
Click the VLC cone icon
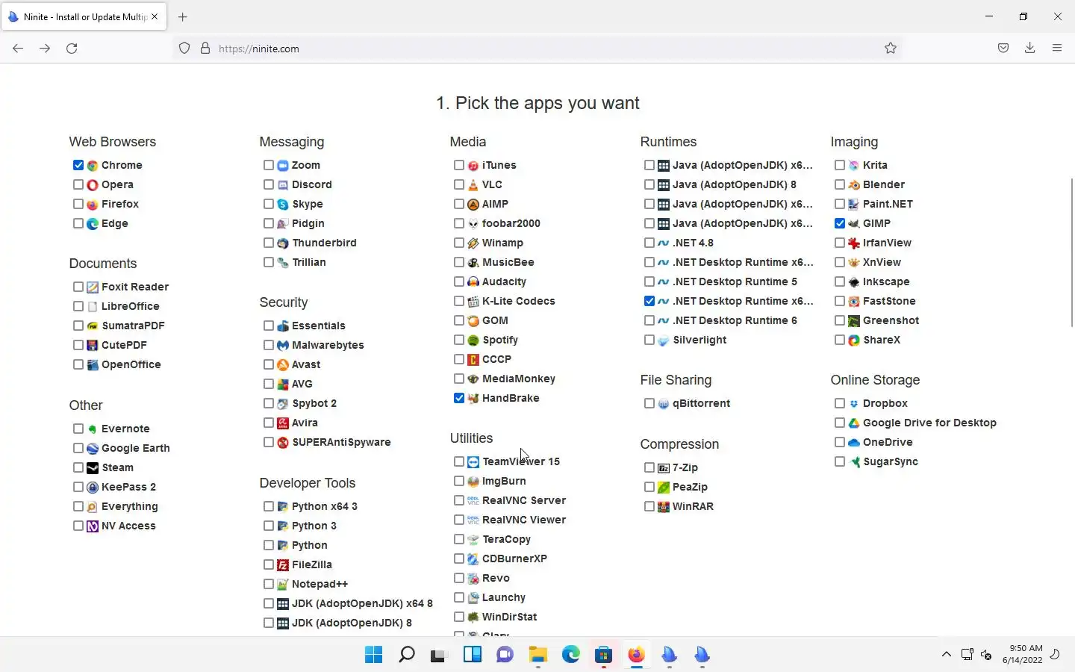coord(473,184)
